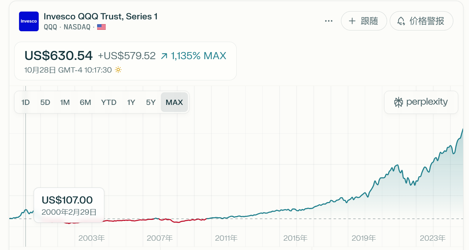This screenshot has height=250, width=469.
Task: Click the sun market-status icon
Action: [118, 70]
